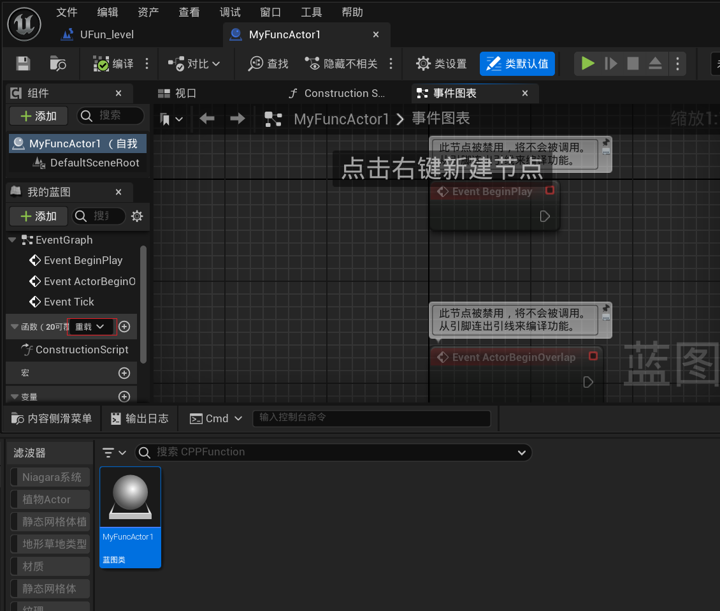Click the 查找 find button
Viewport: 720px width, 611px height.
coord(269,63)
